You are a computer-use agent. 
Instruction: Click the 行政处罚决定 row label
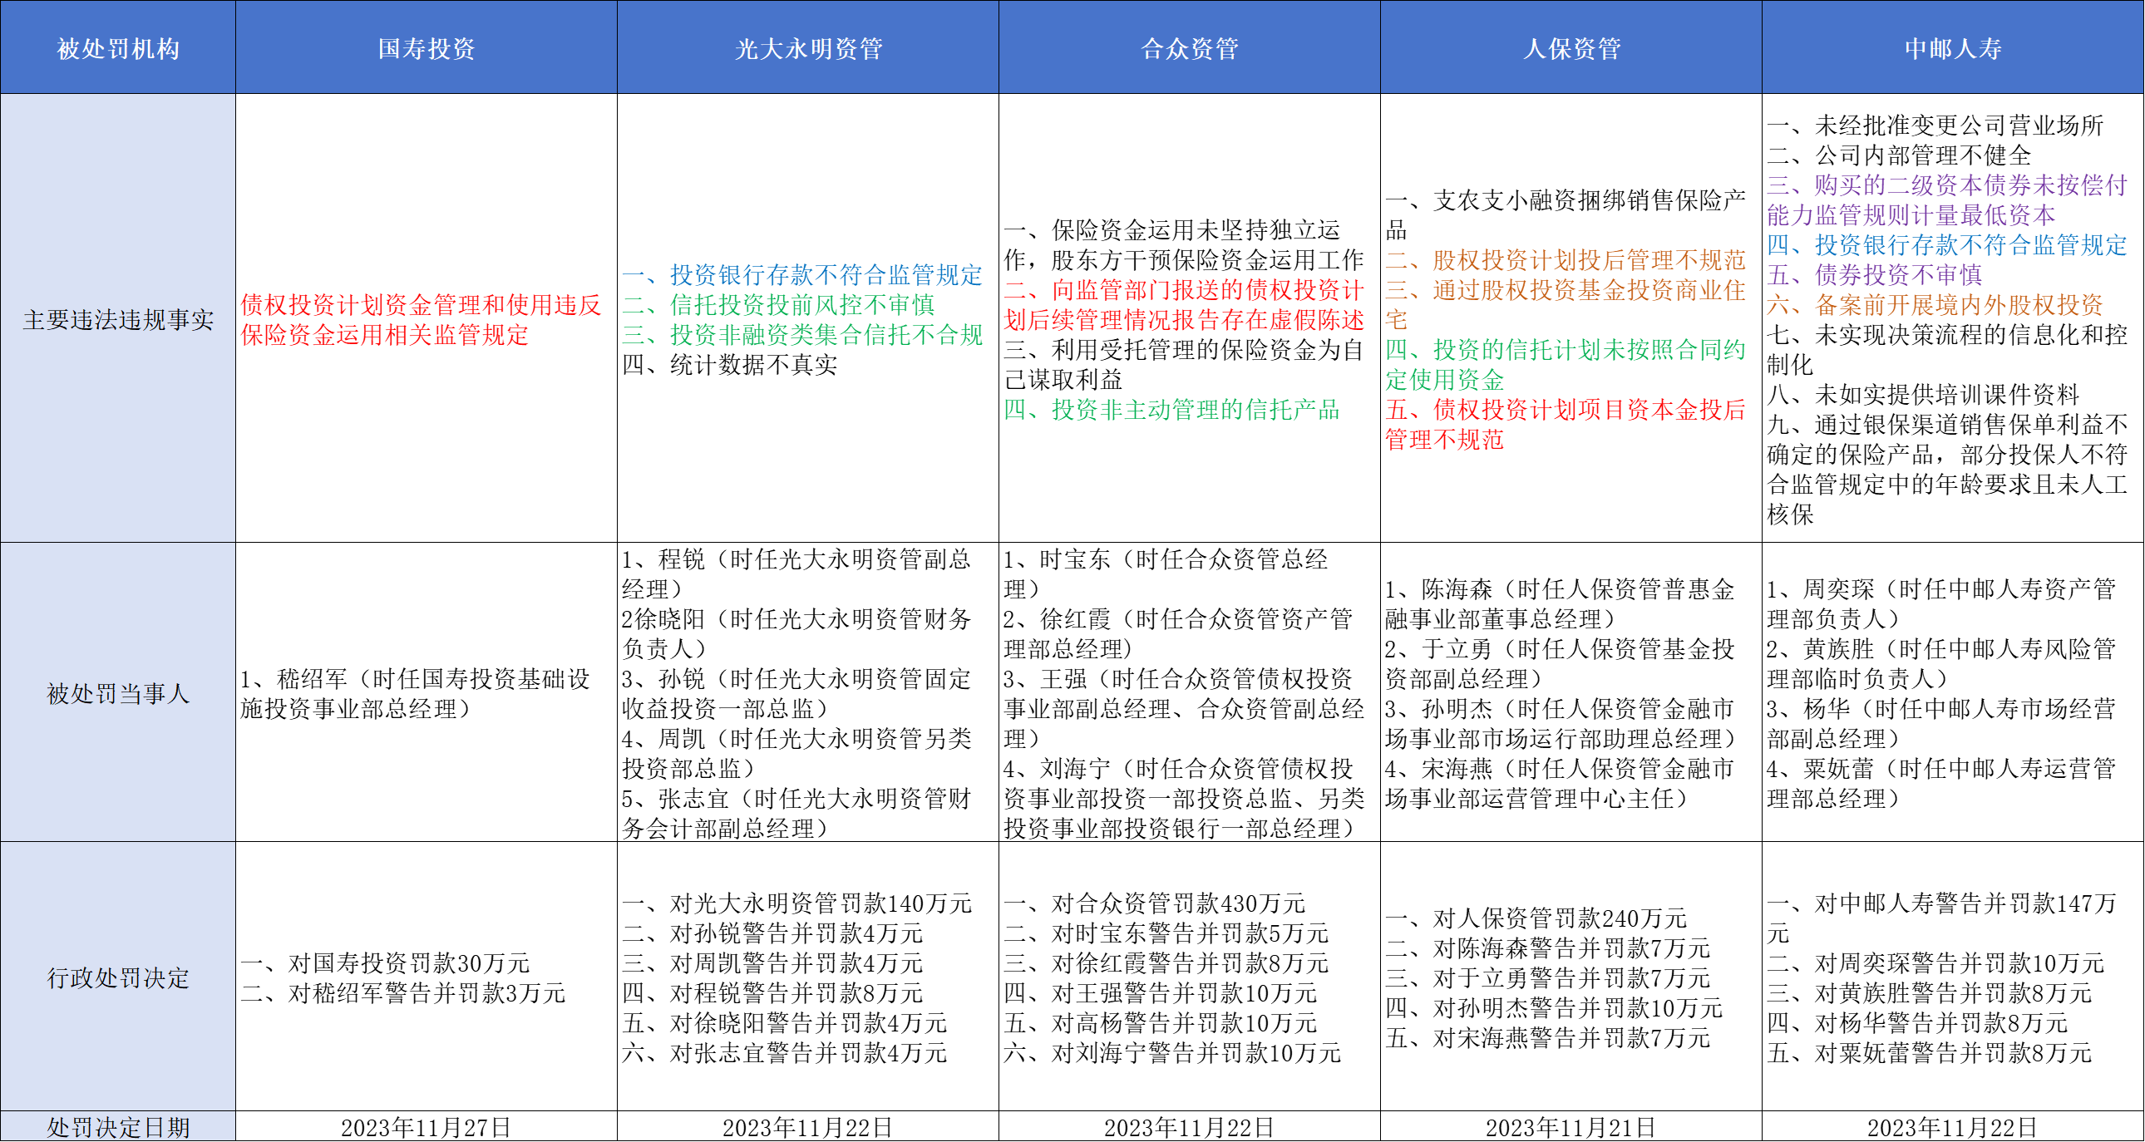click(x=117, y=977)
